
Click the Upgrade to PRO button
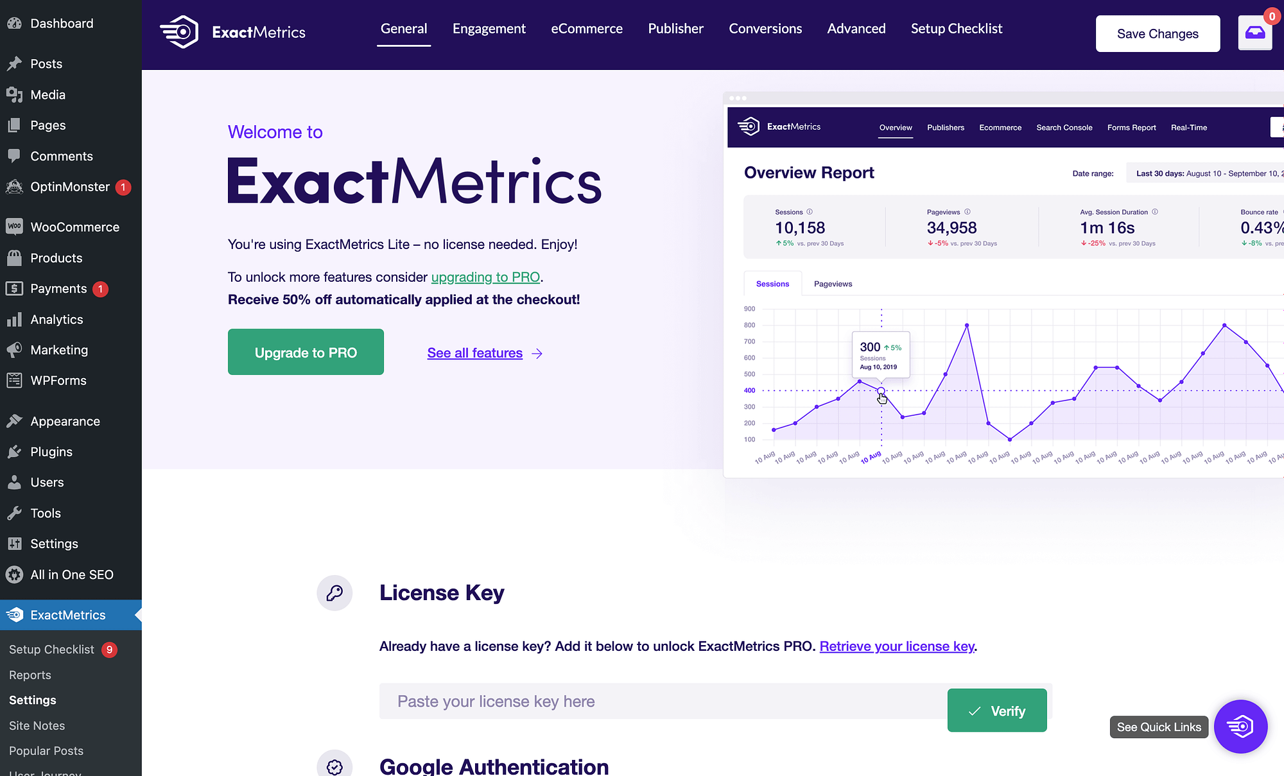(x=306, y=351)
